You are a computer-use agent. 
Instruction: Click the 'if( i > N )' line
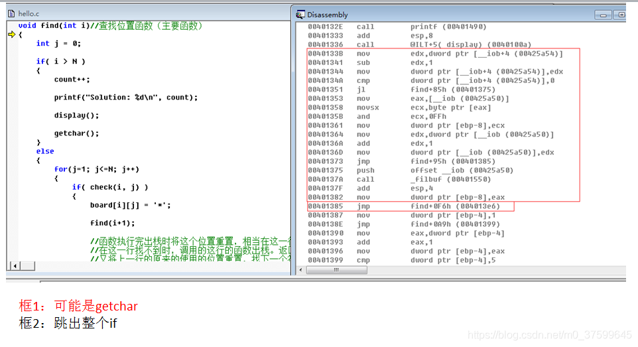click(x=60, y=62)
